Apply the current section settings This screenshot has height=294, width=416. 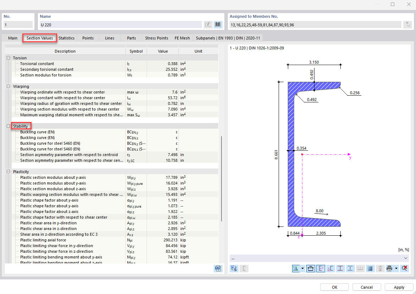(399, 287)
